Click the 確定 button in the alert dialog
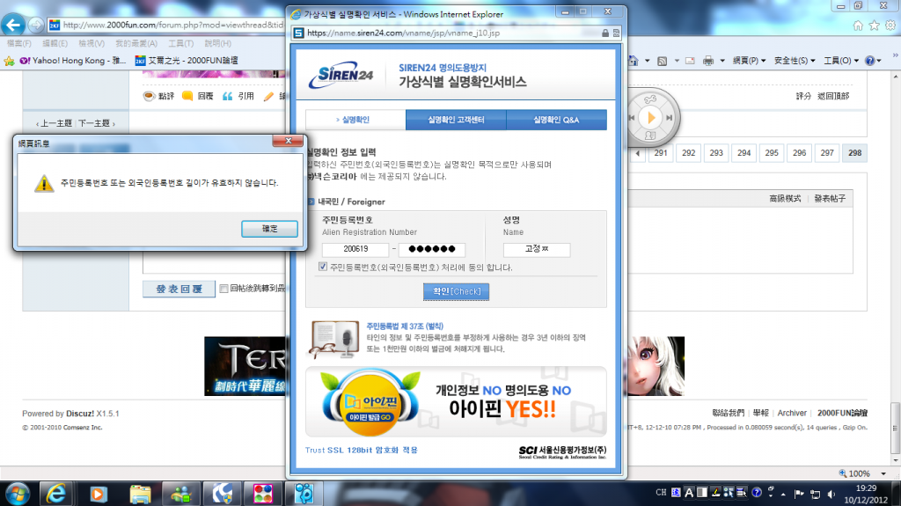The width and height of the screenshot is (901, 506). [x=269, y=228]
